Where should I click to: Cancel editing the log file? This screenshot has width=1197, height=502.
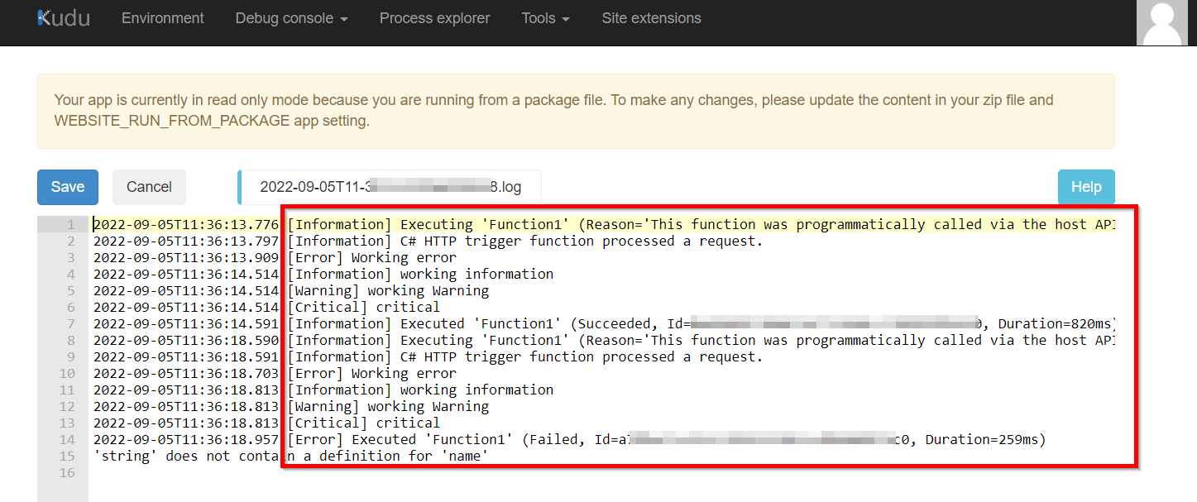[x=149, y=187]
